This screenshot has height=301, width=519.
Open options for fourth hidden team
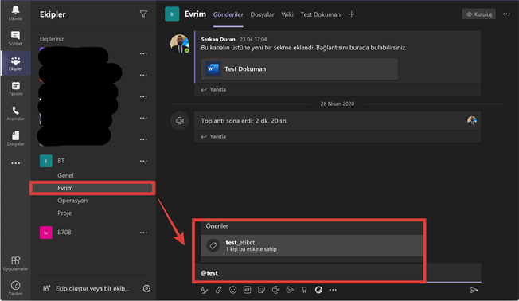point(143,118)
